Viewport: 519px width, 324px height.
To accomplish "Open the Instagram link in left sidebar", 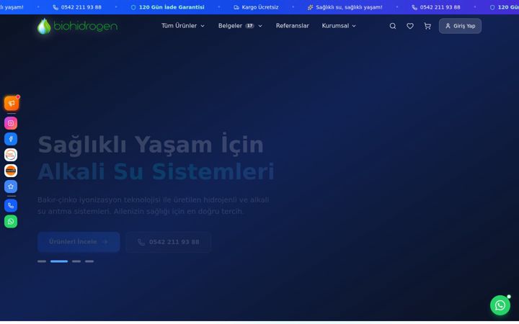I will 11,123.
